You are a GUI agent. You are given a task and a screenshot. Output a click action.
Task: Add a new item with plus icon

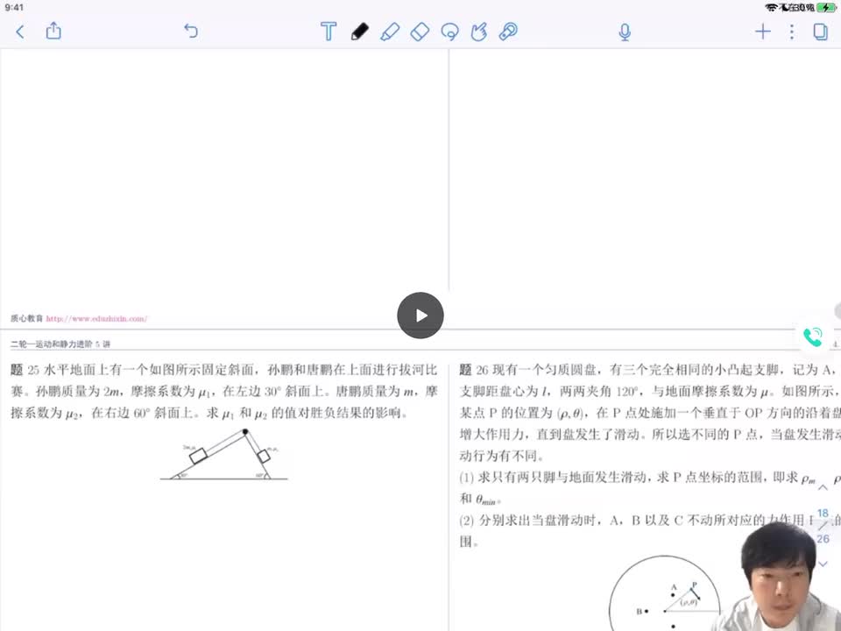(763, 32)
